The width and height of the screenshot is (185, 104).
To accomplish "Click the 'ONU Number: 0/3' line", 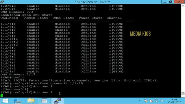I will pyautogui.click(x=17, y=12).
